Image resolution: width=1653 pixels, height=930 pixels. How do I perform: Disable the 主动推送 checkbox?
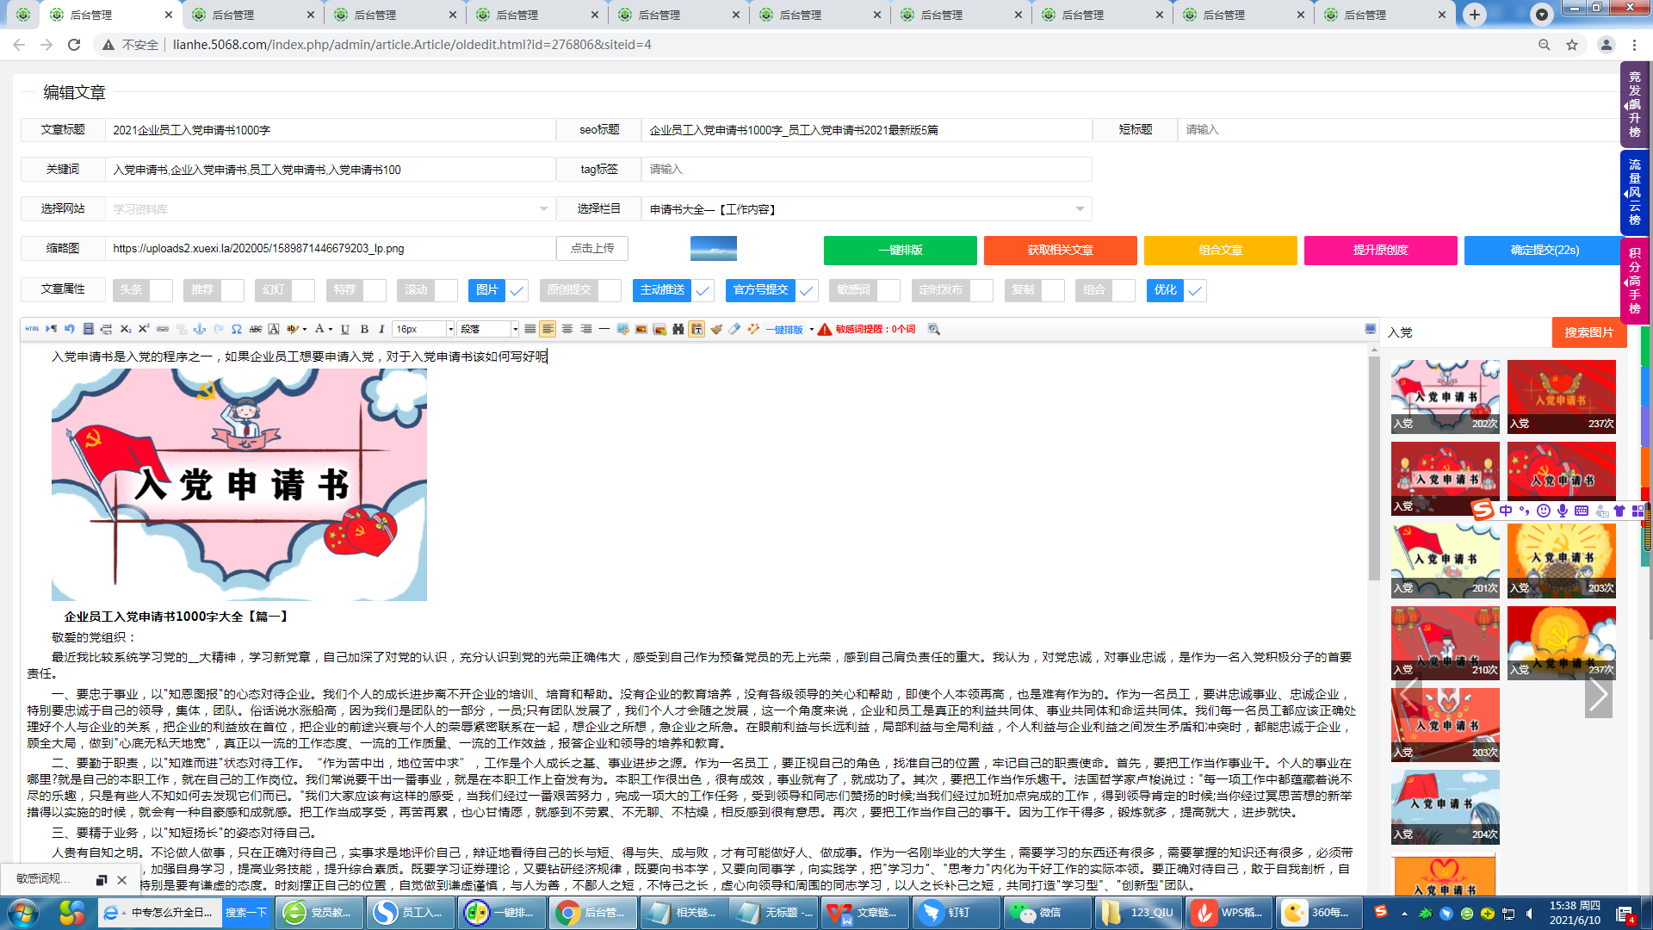point(702,291)
